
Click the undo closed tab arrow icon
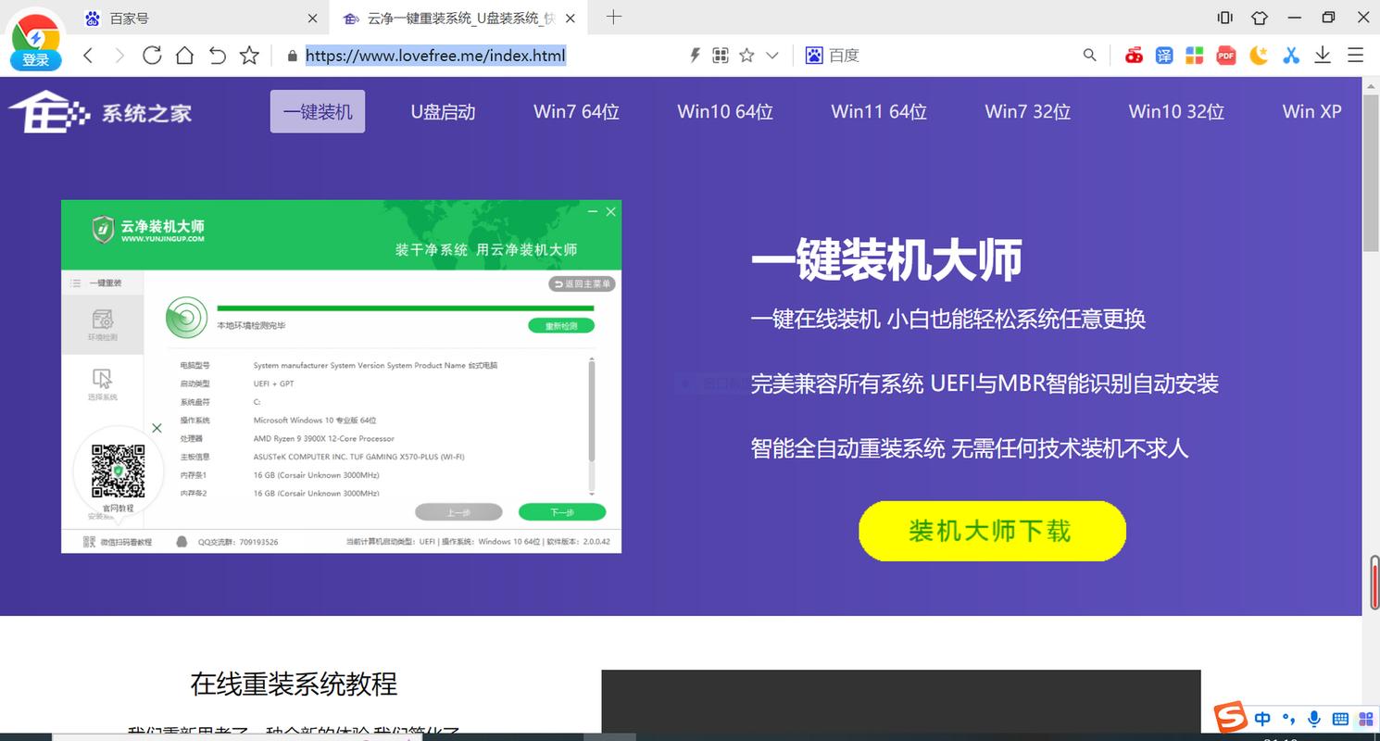click(217, 56)
